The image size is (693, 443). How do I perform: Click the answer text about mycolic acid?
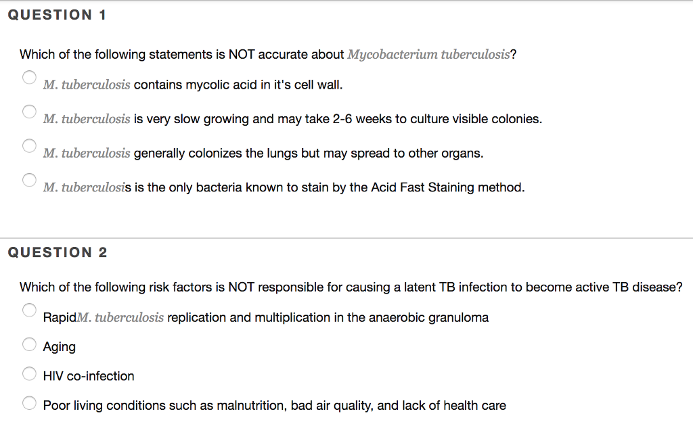pyautogui.click(x=193, y=85)
